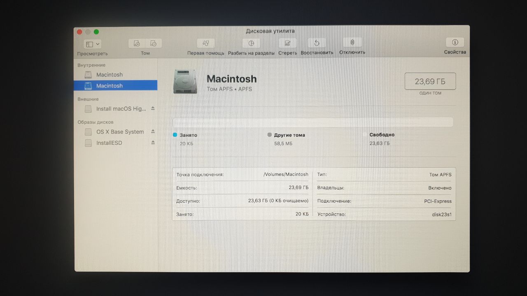Click the Том APFS type value
527x296 pixels.
[441, 175]
